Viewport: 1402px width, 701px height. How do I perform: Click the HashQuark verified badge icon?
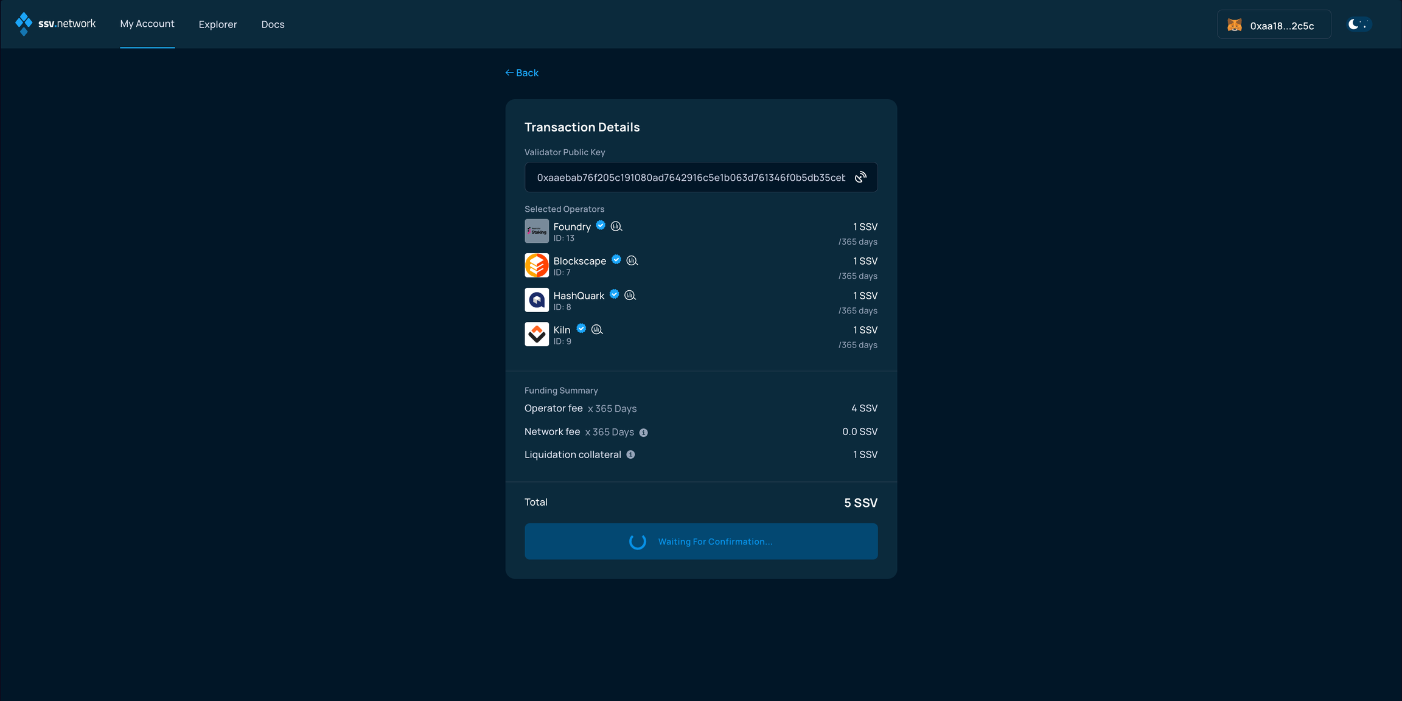pos(614,294)
